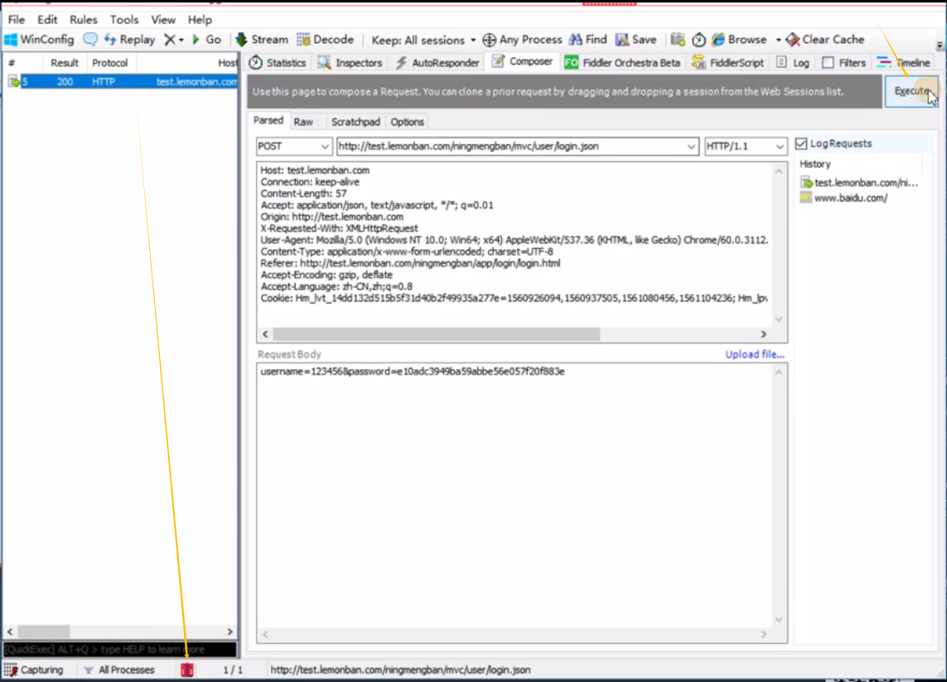
Task: Click the Go resume button
Action: click(x=206, y=40)
